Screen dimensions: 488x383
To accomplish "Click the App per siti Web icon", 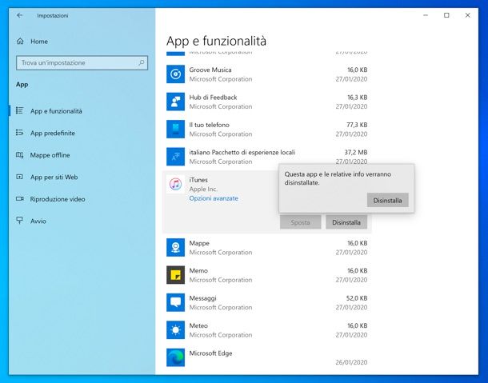I will coord(20,177).
